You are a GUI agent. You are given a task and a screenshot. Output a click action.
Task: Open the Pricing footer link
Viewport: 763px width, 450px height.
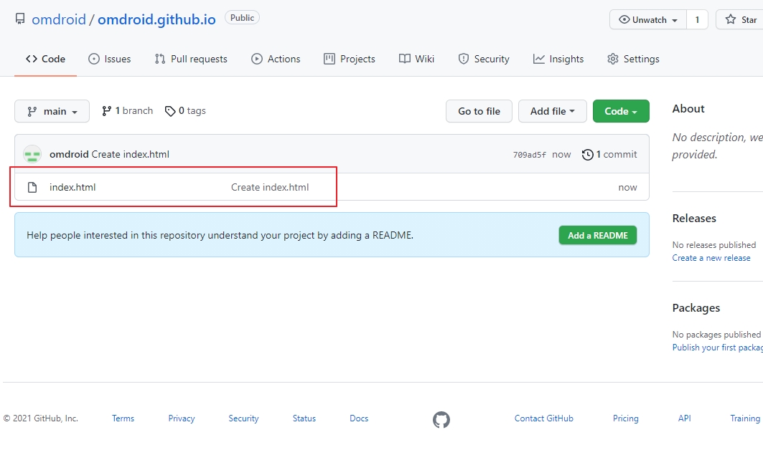tap(626, 418)
